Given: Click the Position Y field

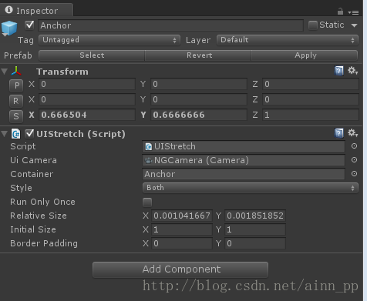Looking at the screenshot, I should [x=199, y=84].
